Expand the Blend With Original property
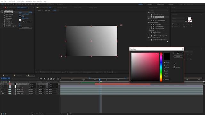The width and height of the screenshot is (205, 115). pos(3,26)
